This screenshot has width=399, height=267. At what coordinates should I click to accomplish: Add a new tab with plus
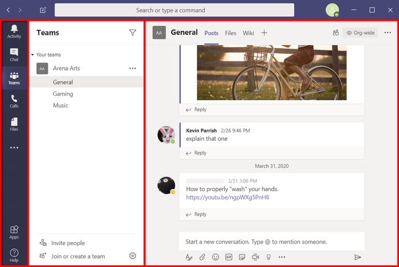pos(264,33)
